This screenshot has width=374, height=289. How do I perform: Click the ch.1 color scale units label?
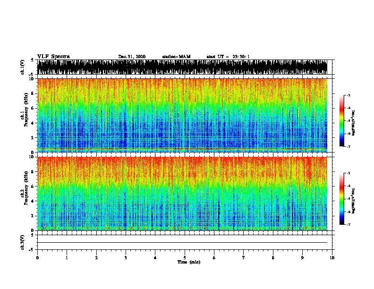[353, 123]
